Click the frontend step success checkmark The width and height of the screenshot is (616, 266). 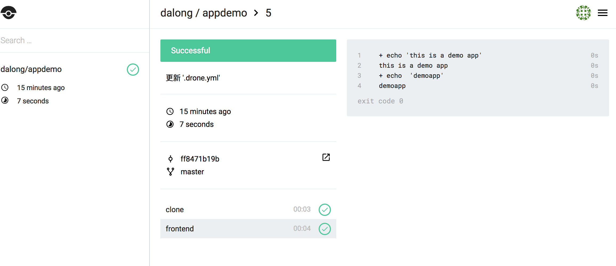[x=325, y=229]
